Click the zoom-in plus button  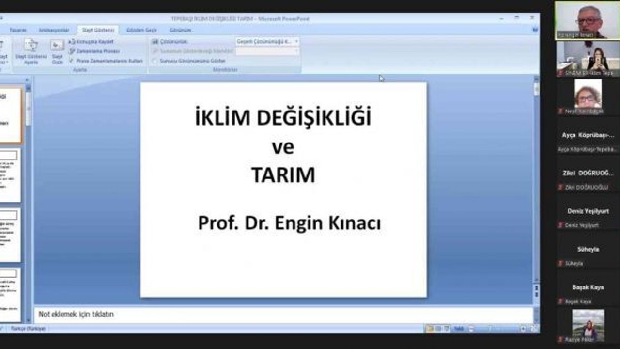(x=523, y=329)
